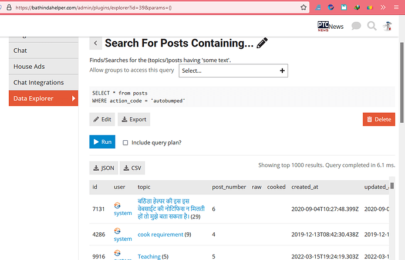The width and height of the screenshot is (405, 260).
Task: Click the cooked column header
Action: (x=276, y=187)
